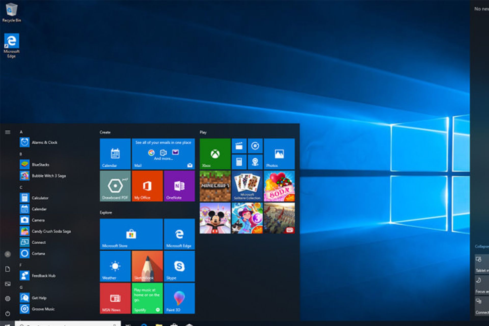The width and height of the screenshot is (489, 326).
Task: Open the Skype tile
Action: click(x=179, y=266)
